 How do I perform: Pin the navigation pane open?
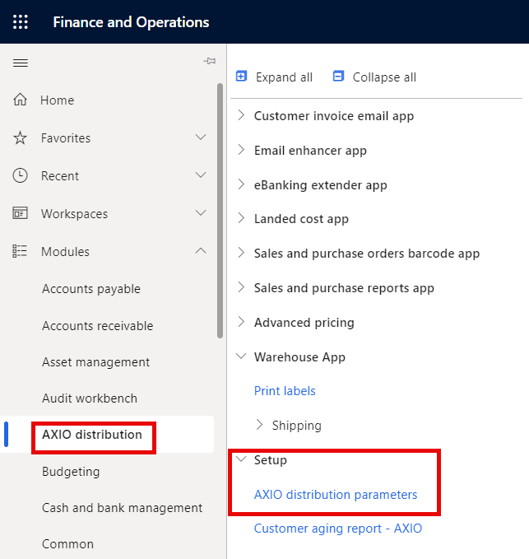209,63
